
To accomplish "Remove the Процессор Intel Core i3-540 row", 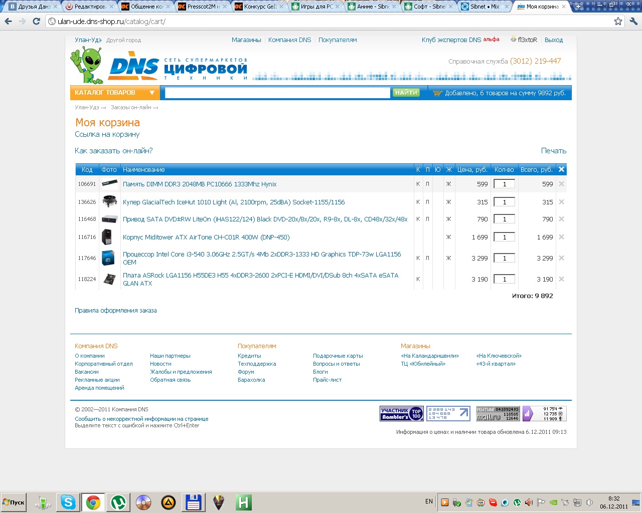I will [561, 258].
